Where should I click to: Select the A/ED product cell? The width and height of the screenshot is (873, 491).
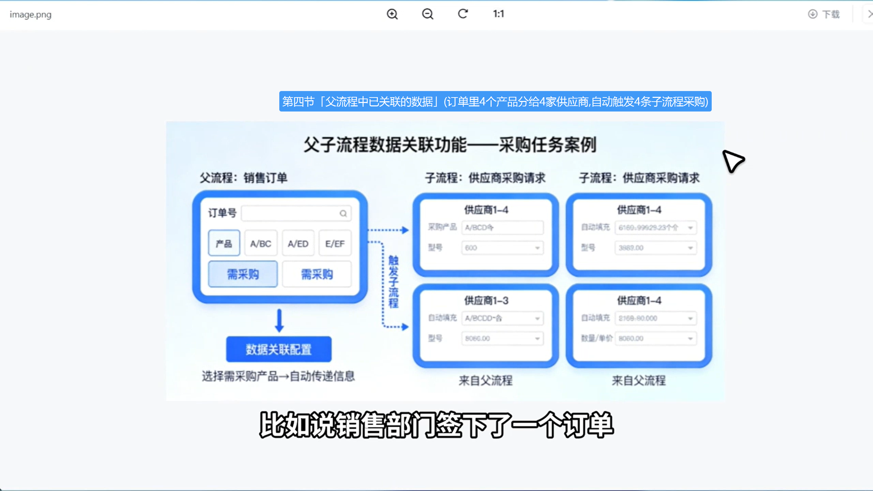point(298,243)
